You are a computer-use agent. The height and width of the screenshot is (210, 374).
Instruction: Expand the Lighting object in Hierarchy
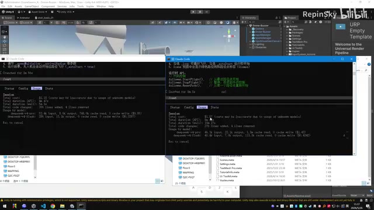coord(250,44)
